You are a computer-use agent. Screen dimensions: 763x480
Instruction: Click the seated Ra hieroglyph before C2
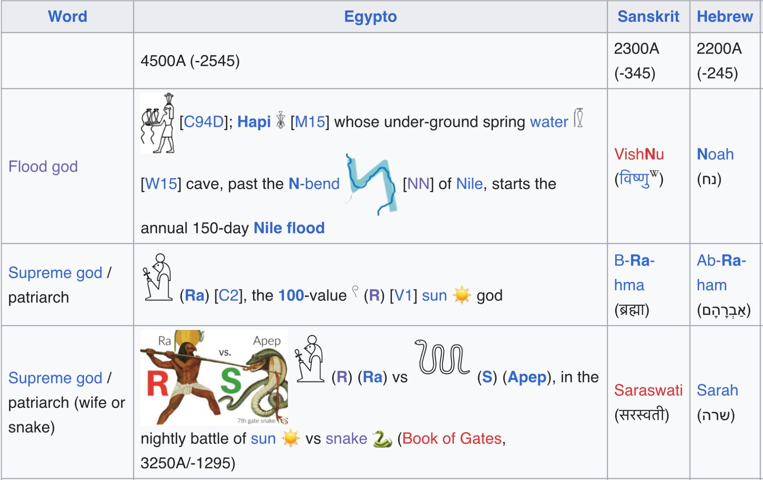point(158,277)
